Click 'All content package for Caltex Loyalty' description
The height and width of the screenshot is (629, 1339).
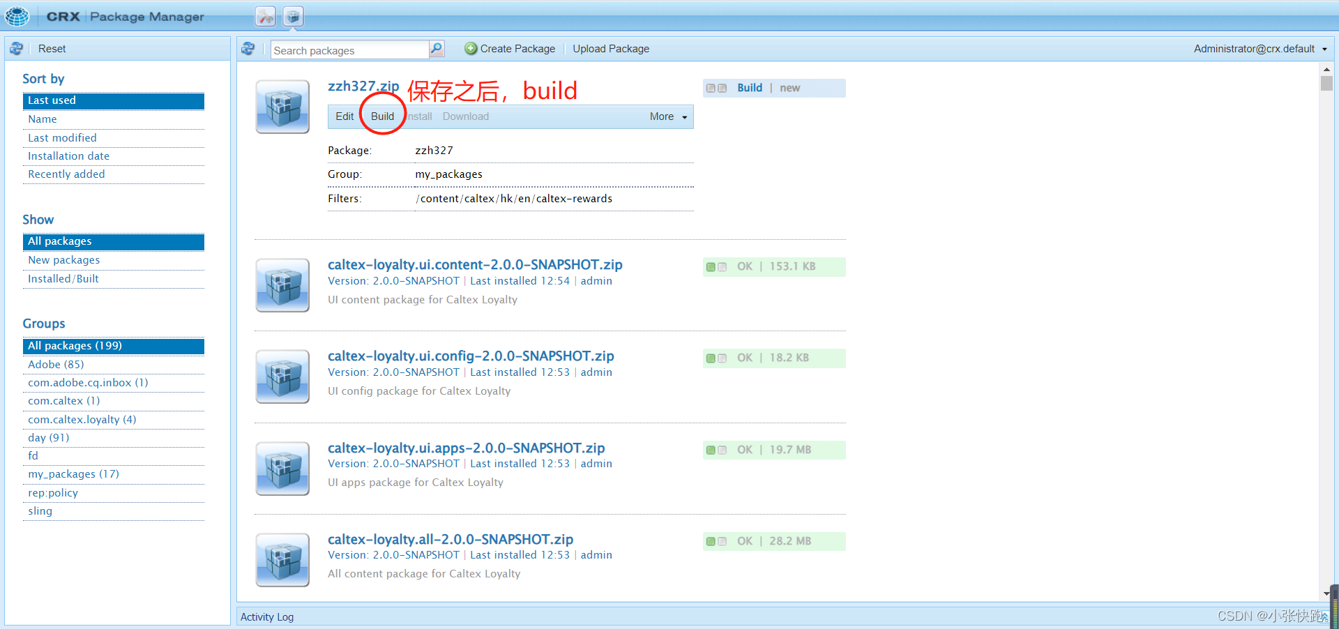point(424,574)
